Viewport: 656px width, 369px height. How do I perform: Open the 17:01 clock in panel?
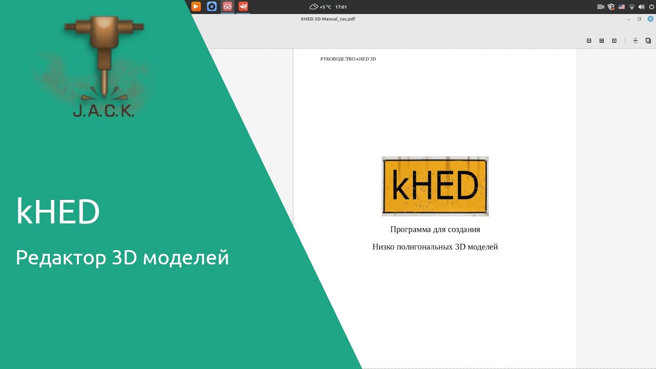coord(341,7)
